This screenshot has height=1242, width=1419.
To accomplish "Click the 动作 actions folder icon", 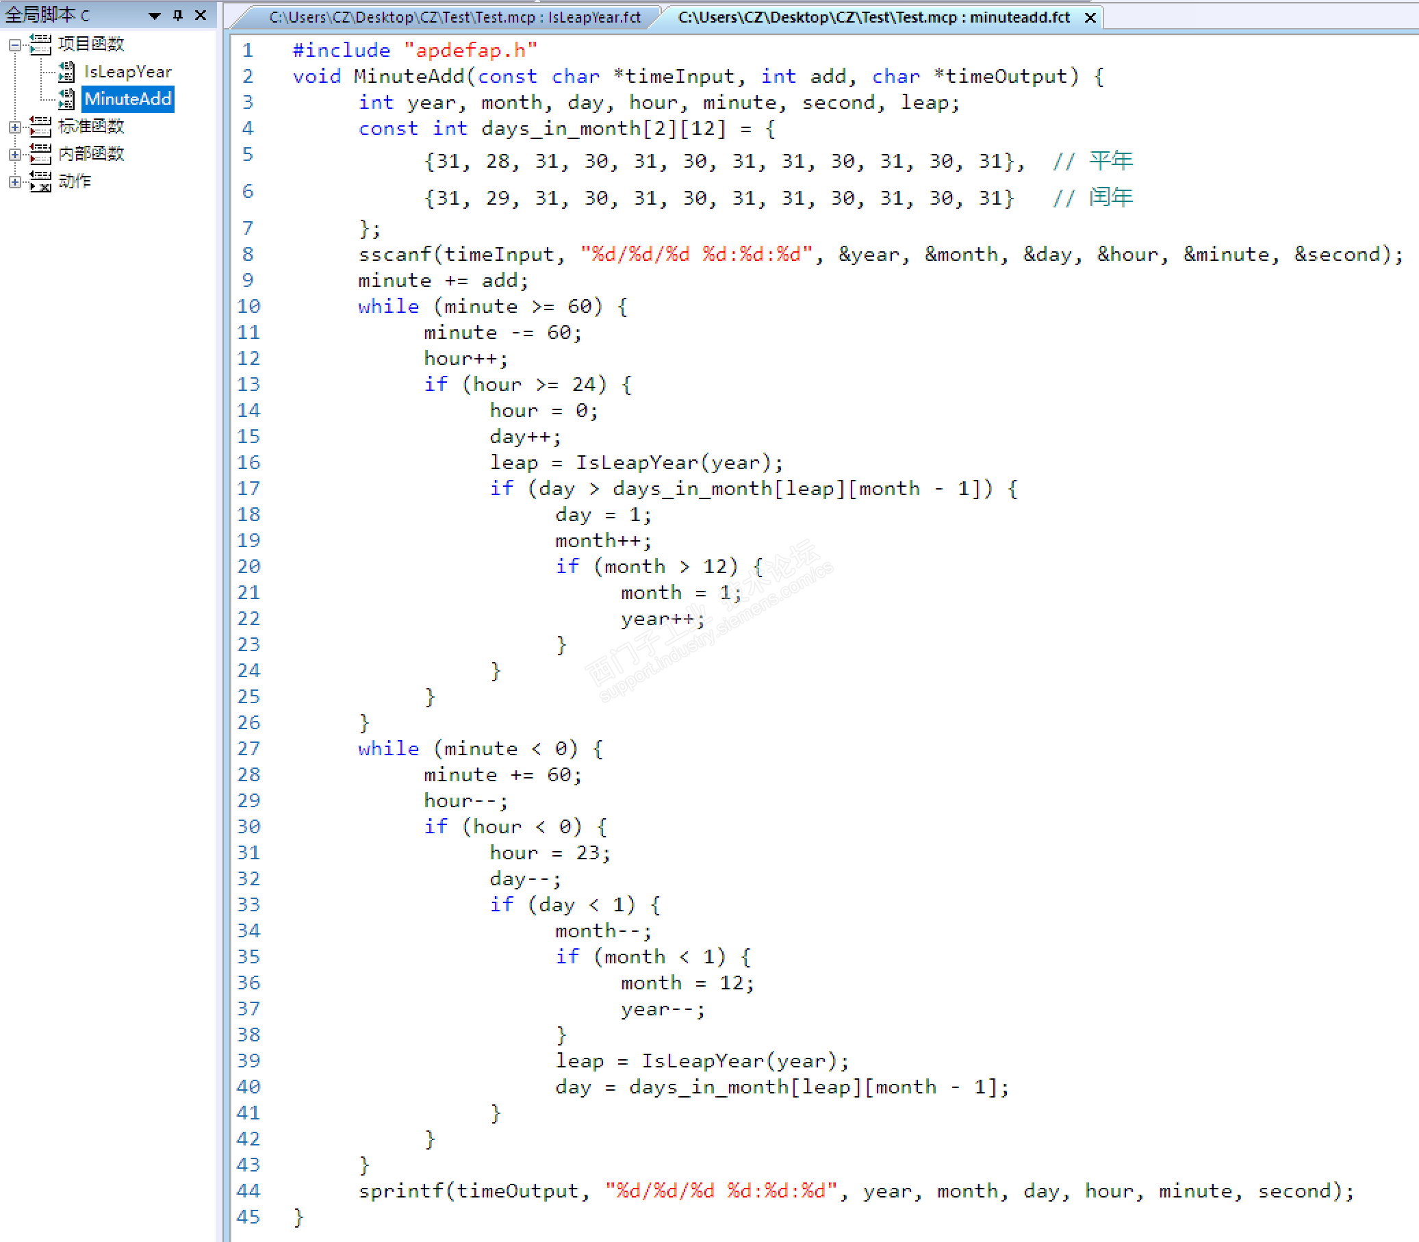I will (40, 181).
